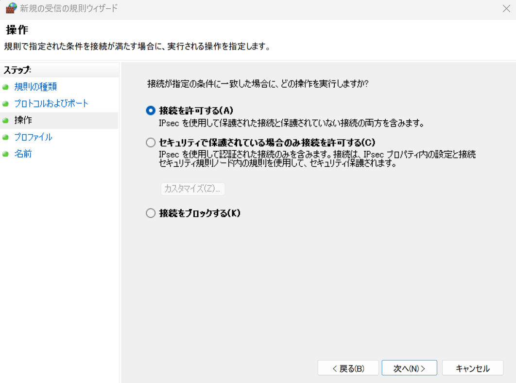The image size is (516, 383).
Task: Select 接続を許可する(A) radio button
Action: click(151, 111)
